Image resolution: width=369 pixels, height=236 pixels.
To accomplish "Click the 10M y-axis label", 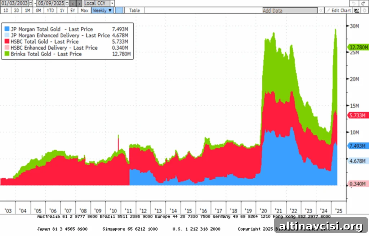I will tap(355, 132).
